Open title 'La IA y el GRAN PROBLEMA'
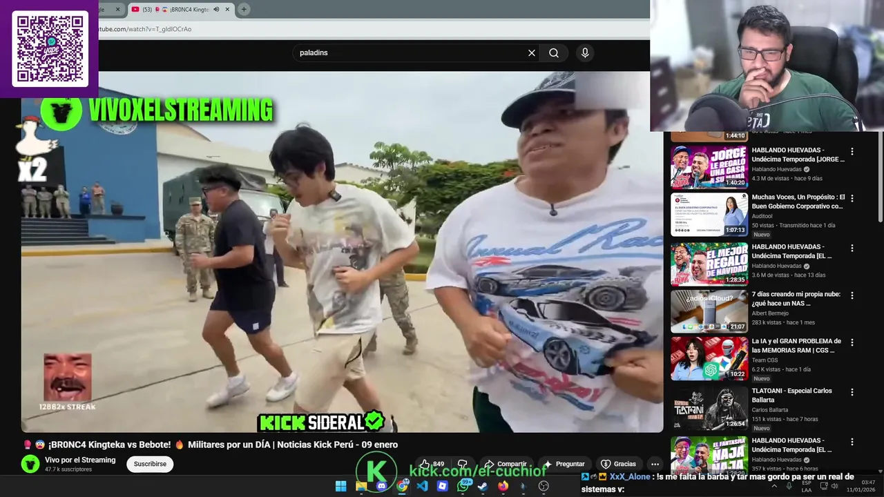884x497 pixels. 796,345
